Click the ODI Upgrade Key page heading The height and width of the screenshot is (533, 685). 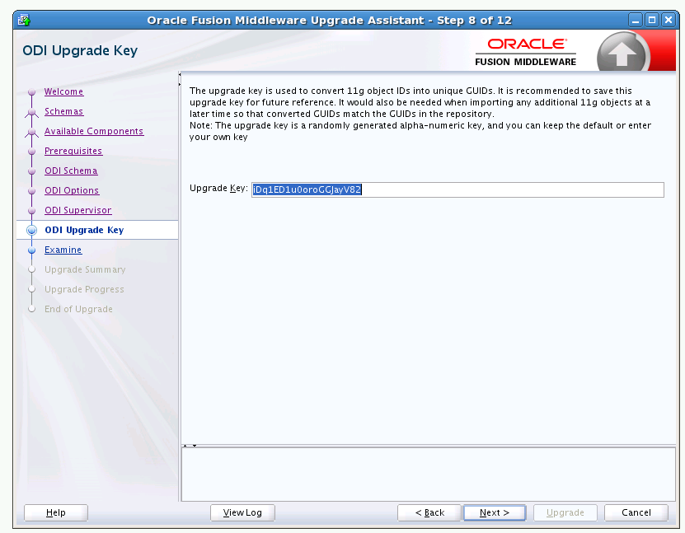80,50
